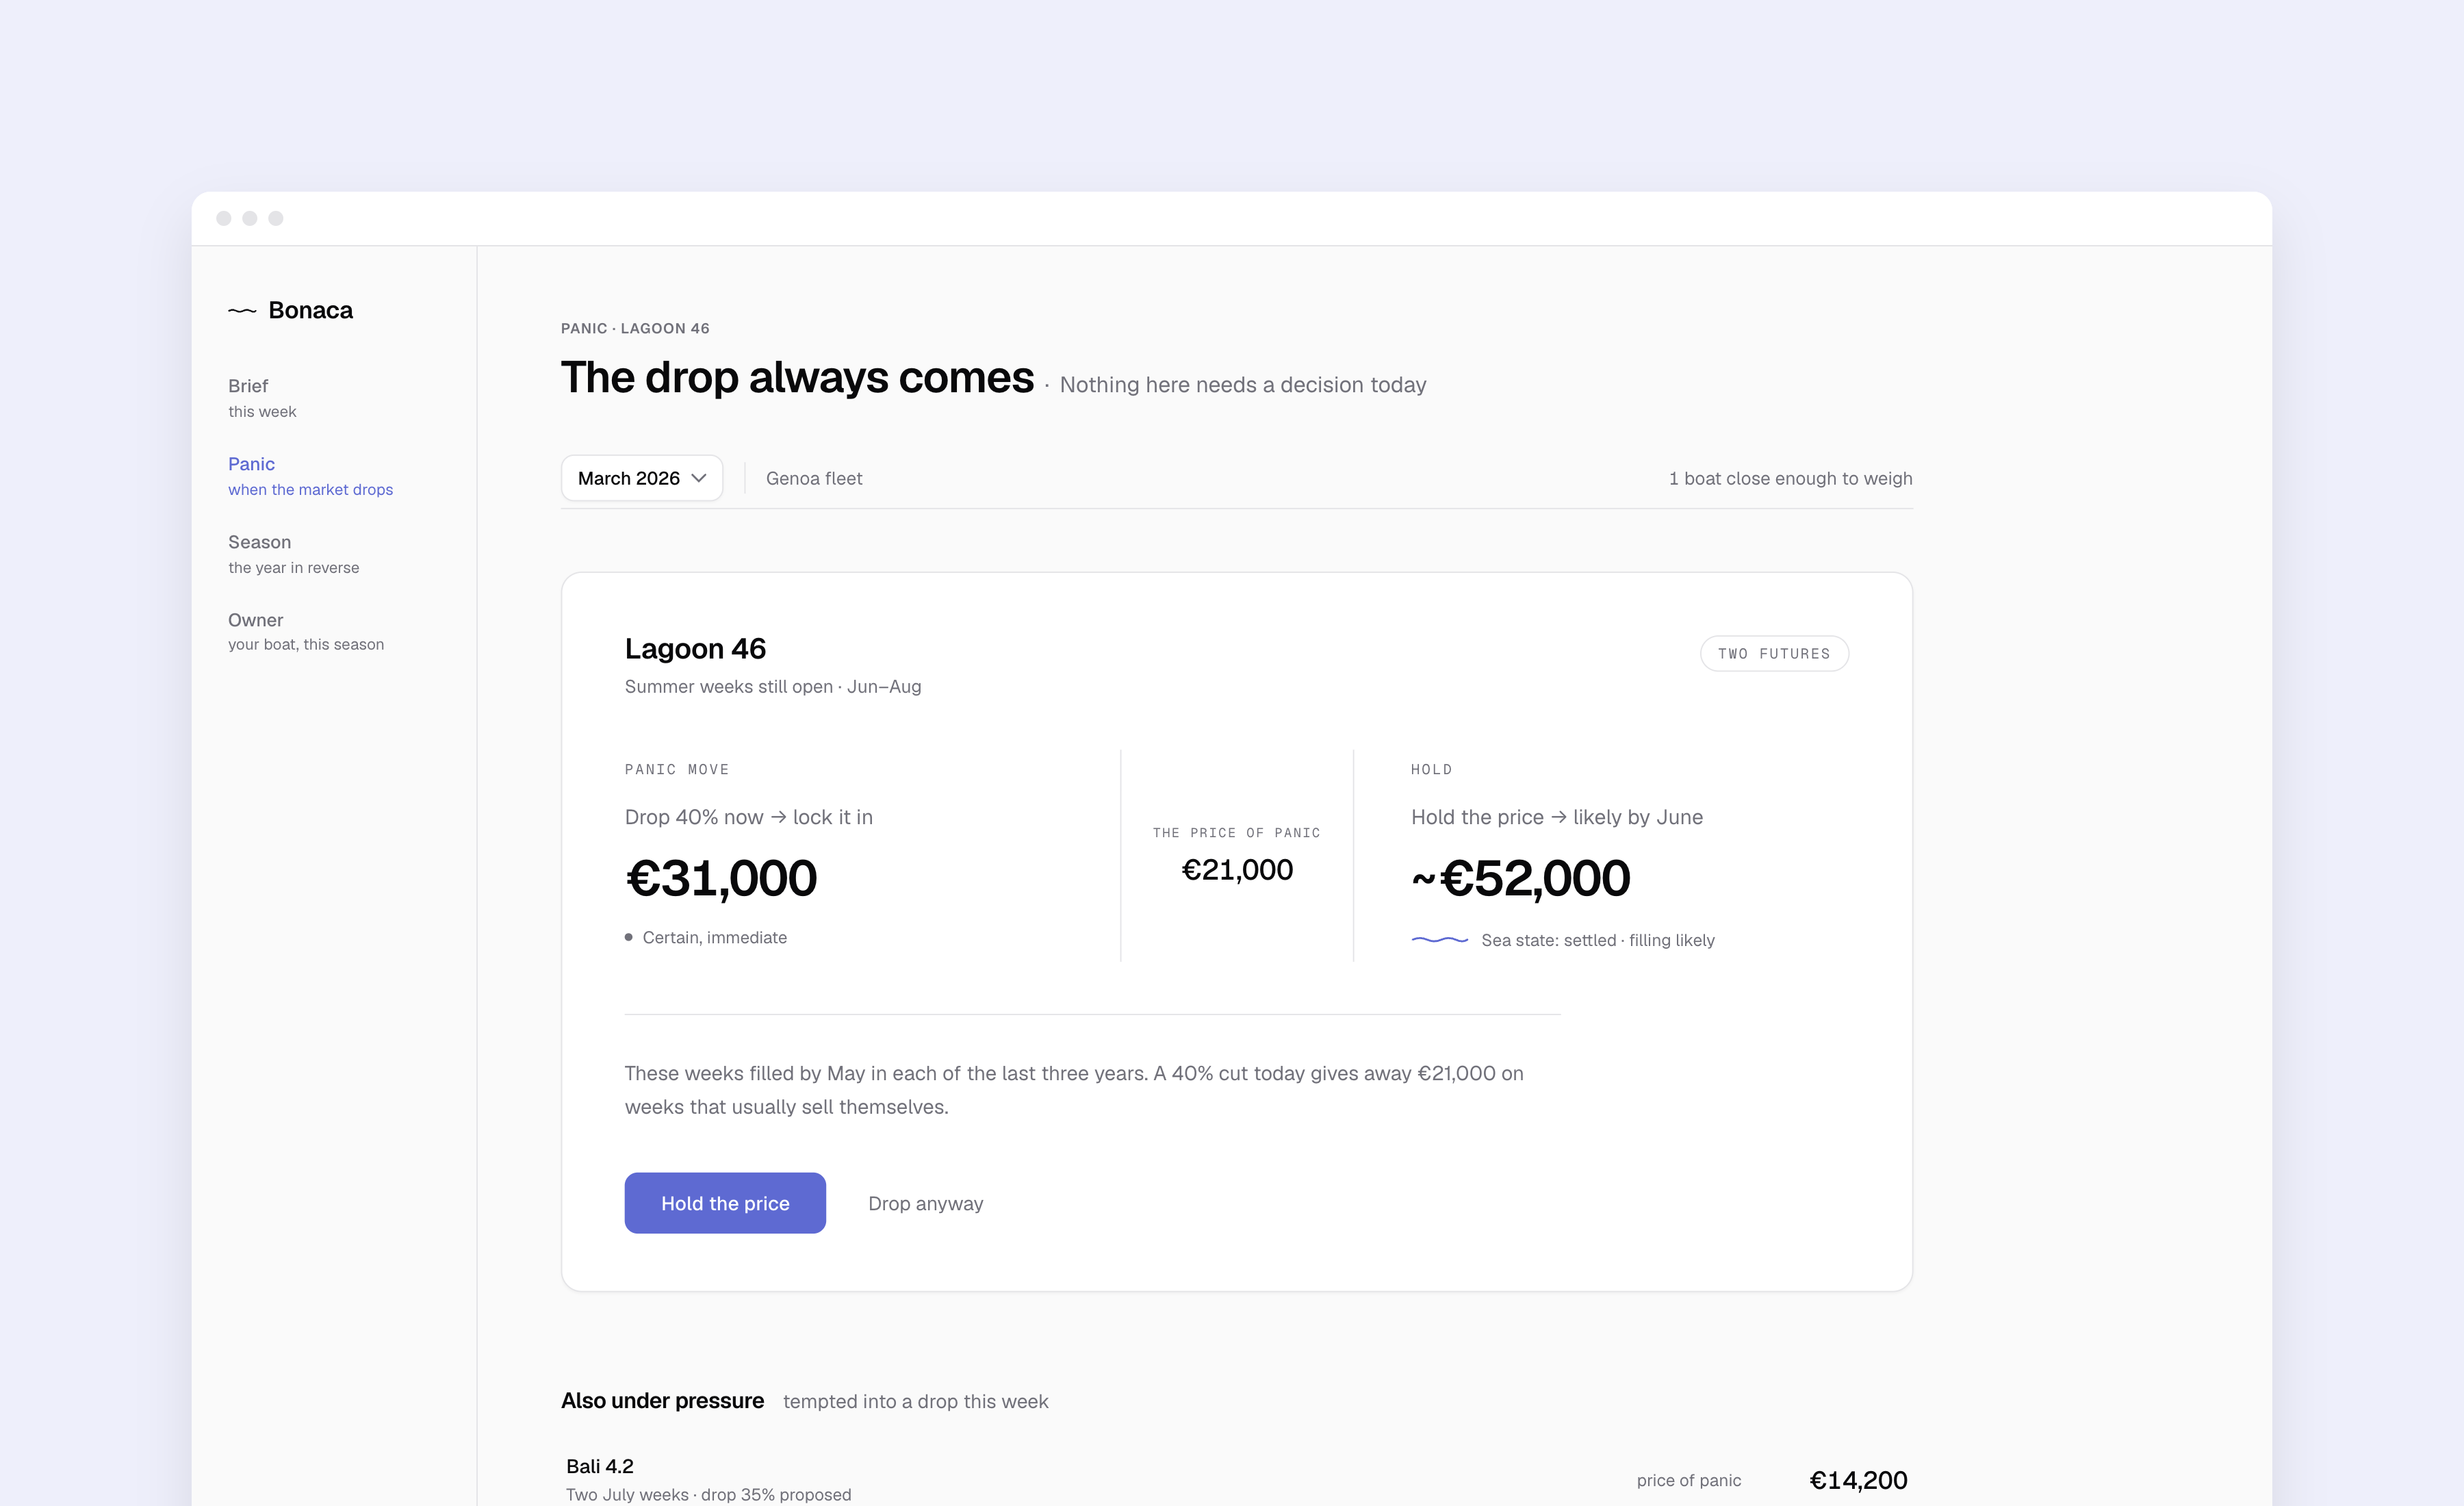Click the Bonaca wave logo icon

coord(242,311)
